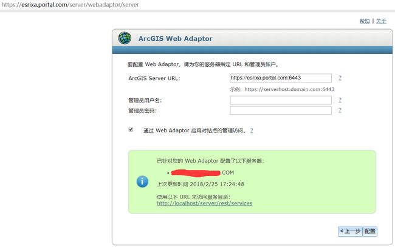395x247 pixels.
Task: Open help for 管理员用户名 field
Action: (x=340, y=100)
